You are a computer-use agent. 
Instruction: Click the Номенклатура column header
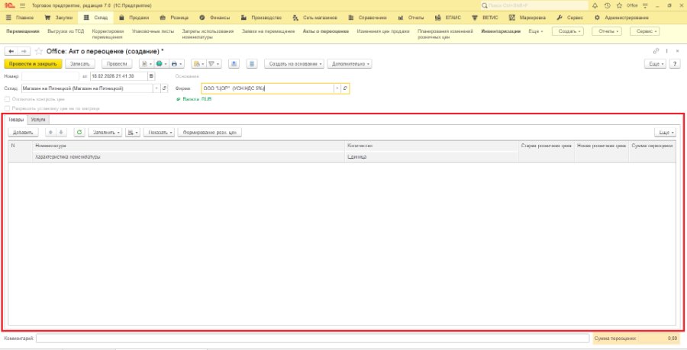coord(189,146)
